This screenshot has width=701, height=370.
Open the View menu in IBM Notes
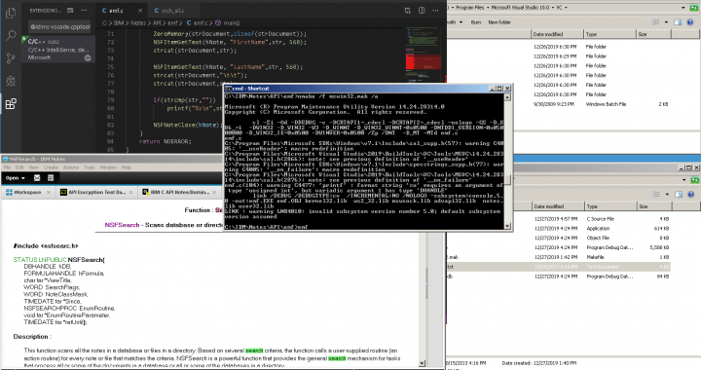click(x=34, y=167)
